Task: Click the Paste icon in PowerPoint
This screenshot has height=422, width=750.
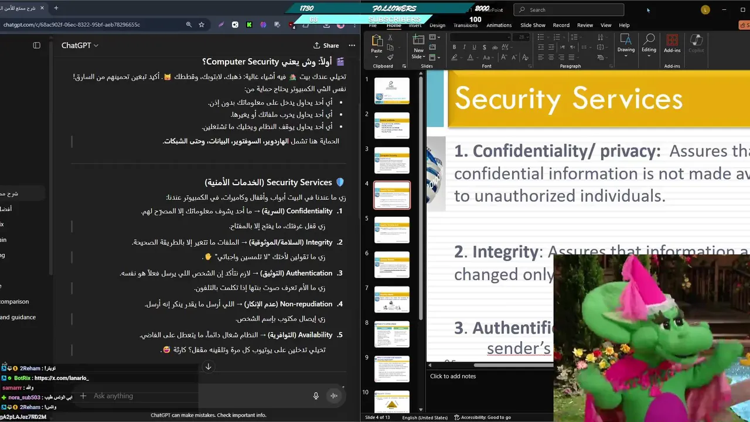Action: point(377,40)
